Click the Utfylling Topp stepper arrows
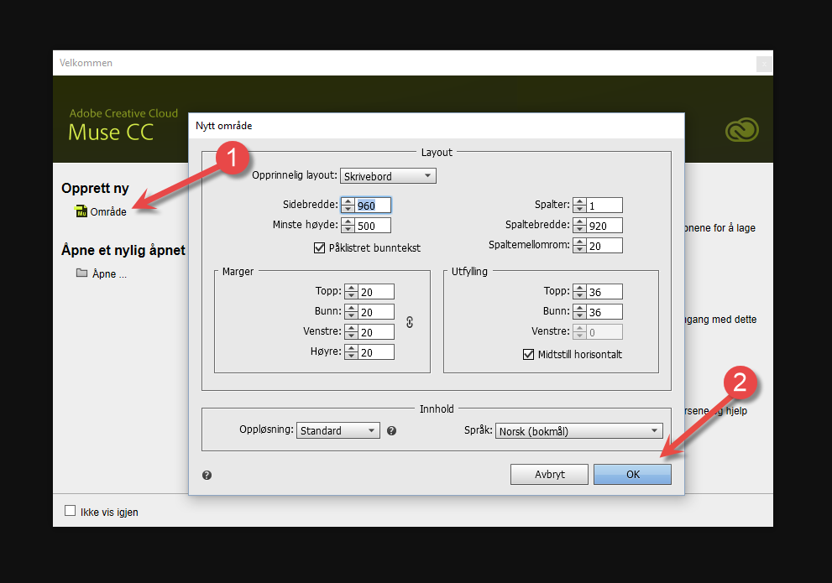The image size is (832, 583). [580, 292]
